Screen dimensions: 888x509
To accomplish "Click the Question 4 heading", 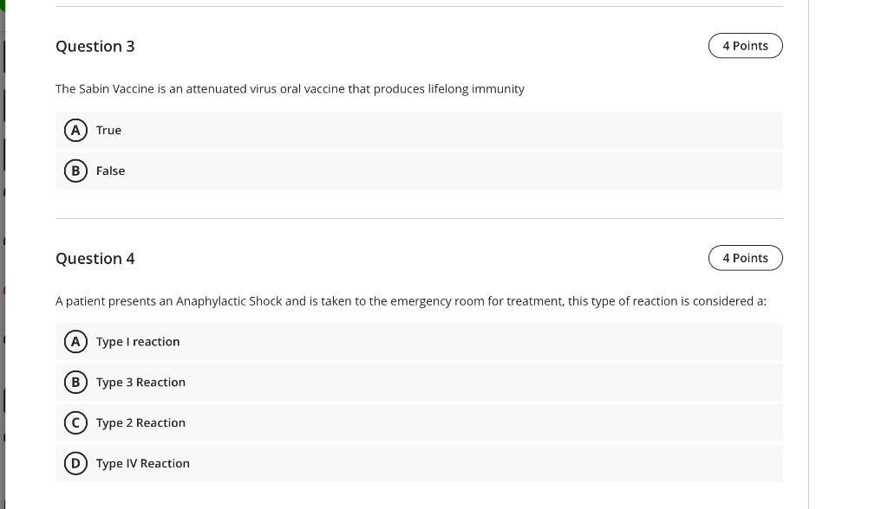I will click(95, 259).
